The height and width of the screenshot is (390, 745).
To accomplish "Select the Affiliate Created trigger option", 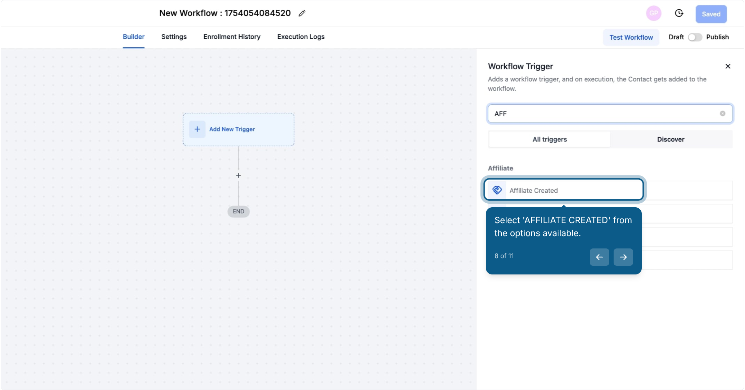I will (x=563, y=190).
